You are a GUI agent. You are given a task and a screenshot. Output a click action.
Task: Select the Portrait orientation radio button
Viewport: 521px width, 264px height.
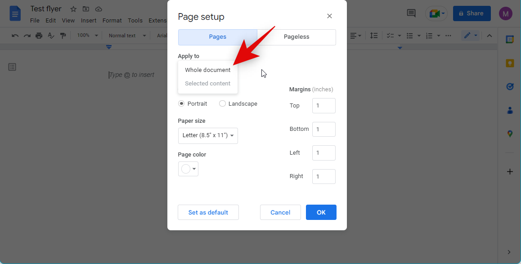pyautogui.click(x=181, y=103)
